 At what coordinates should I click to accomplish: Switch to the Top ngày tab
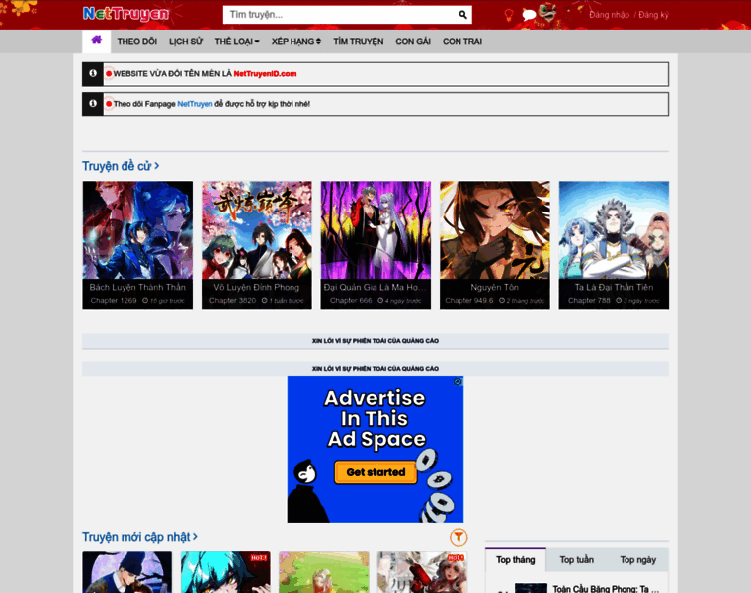638,560
